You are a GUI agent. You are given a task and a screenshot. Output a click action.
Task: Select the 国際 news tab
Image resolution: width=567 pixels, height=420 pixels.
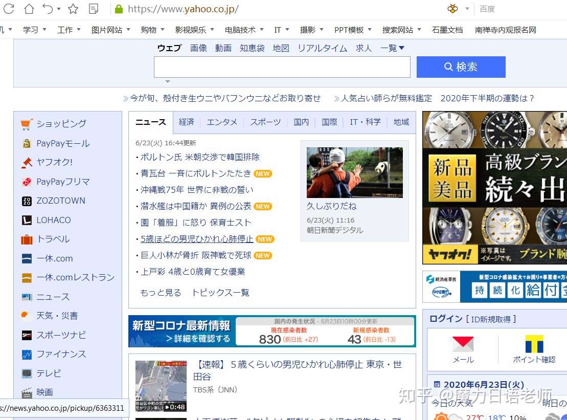tap(329, 122)
